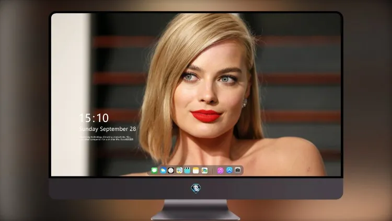
Task: Click the monitor stand below the screen
Action: click(195, 210)
